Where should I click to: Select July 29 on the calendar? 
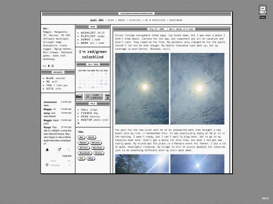[93, 88]
